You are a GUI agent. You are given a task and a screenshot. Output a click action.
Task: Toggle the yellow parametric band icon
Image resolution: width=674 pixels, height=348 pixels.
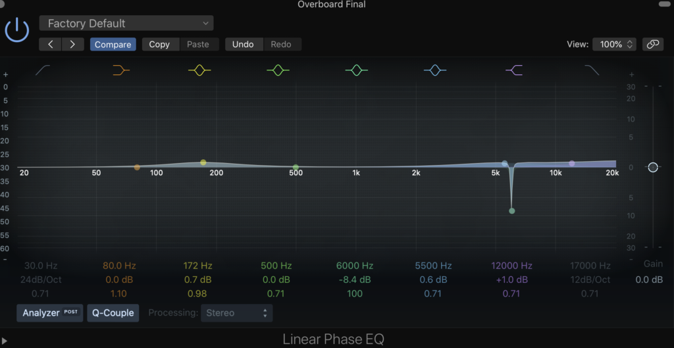199,70
